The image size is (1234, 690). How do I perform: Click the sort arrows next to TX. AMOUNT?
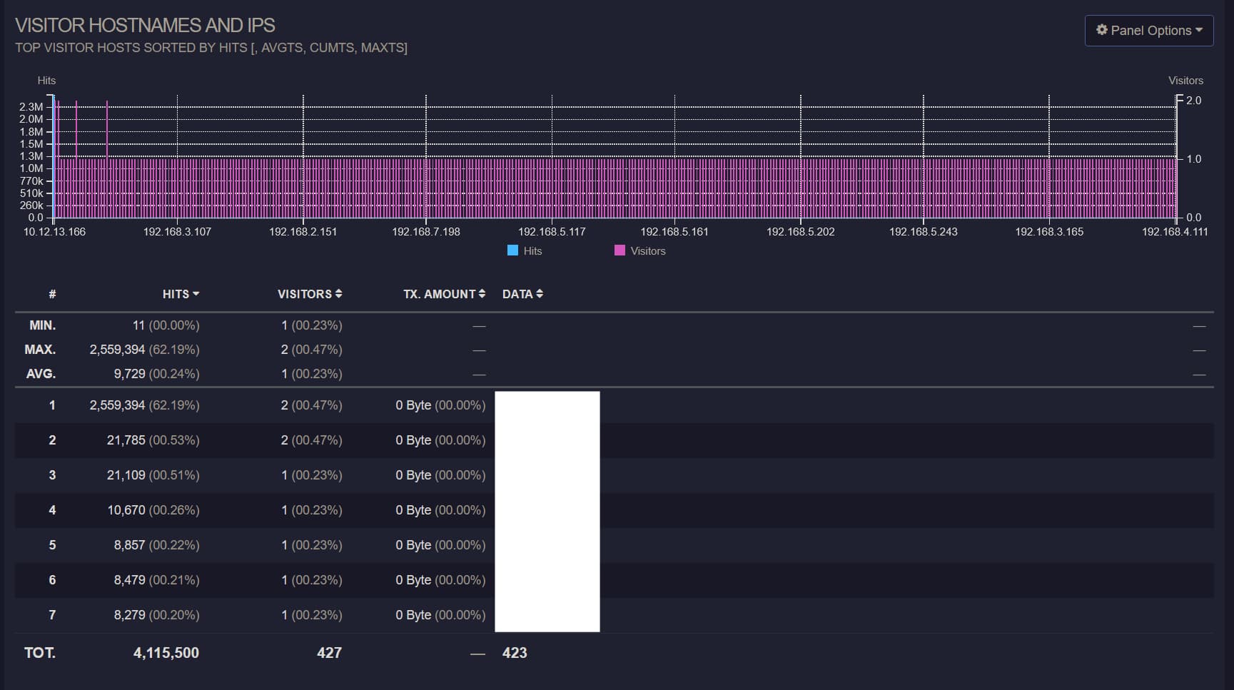[482, 294]
